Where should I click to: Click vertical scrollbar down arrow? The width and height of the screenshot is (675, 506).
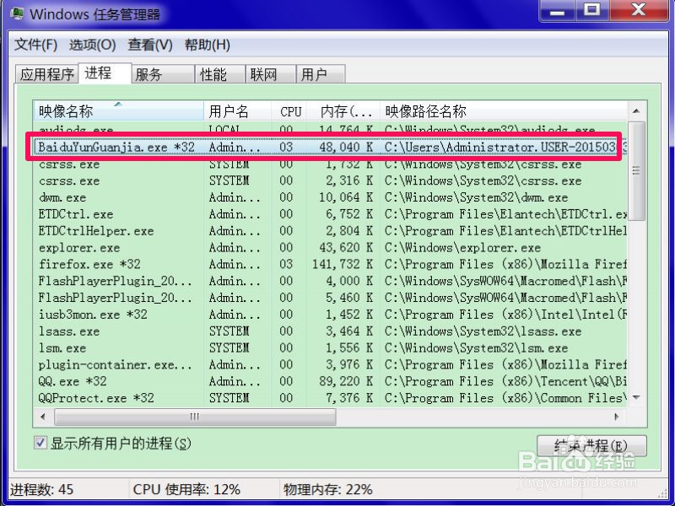[637, 397]
